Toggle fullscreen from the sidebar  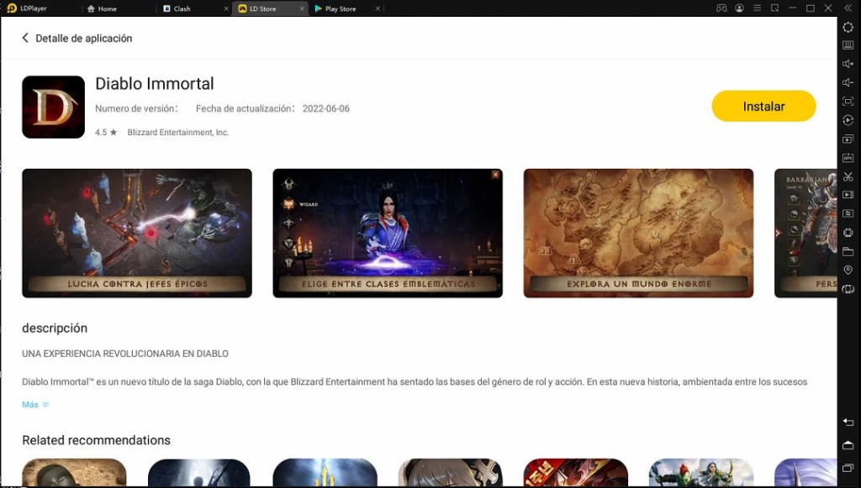[848, 102]
